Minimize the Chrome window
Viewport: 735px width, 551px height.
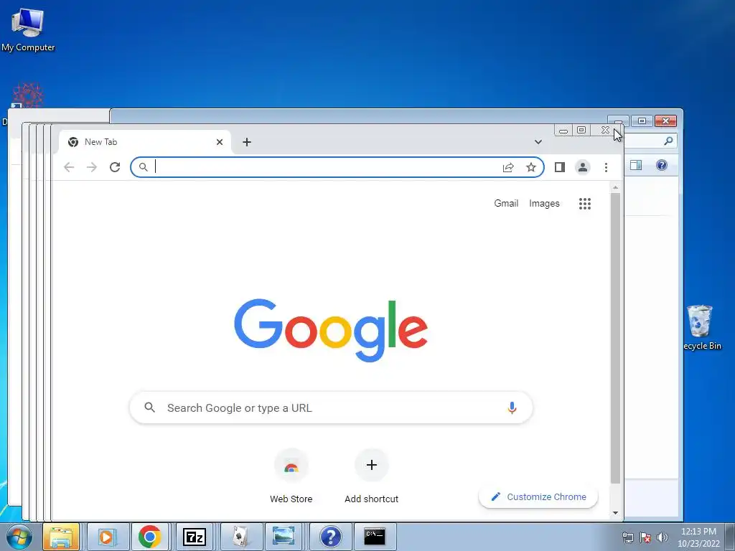coord(563,131)
